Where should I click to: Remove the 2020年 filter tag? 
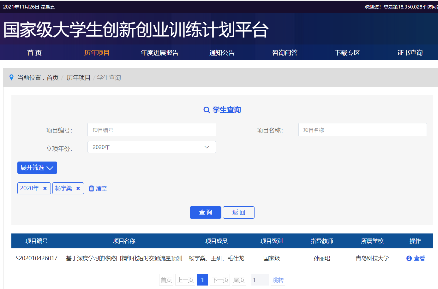click(45, 188)
